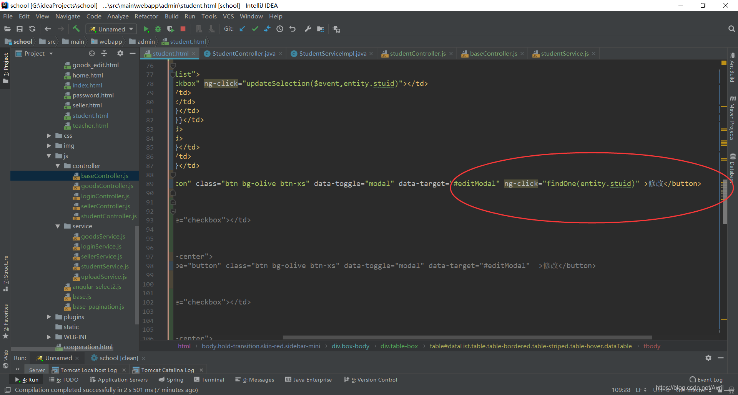738x395 pixels.
Task: Fold code block at line 77
Action: [173, 75]
